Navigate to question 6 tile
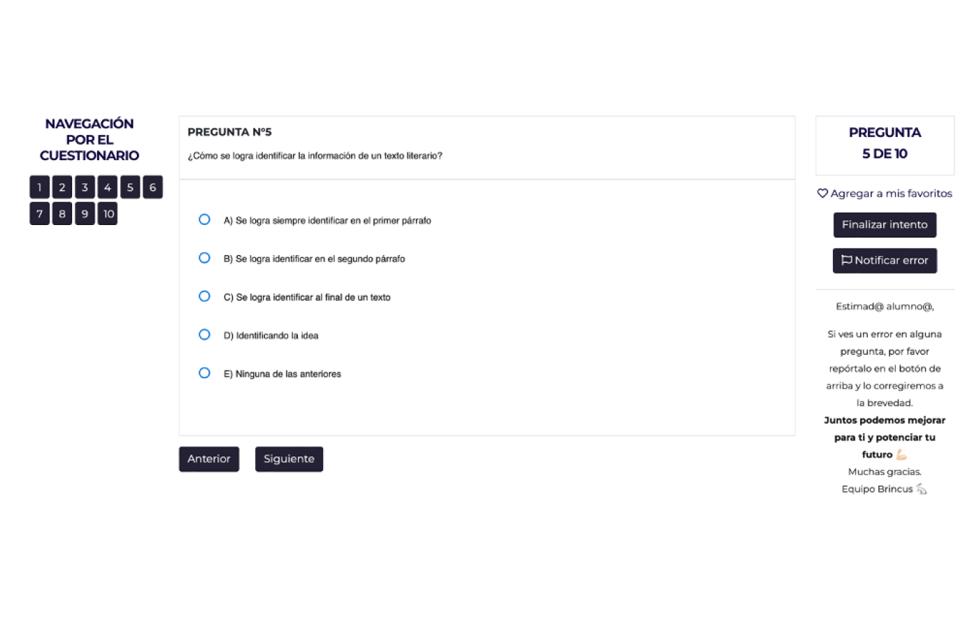Screen dimensions: 979x629 (152, 187)
